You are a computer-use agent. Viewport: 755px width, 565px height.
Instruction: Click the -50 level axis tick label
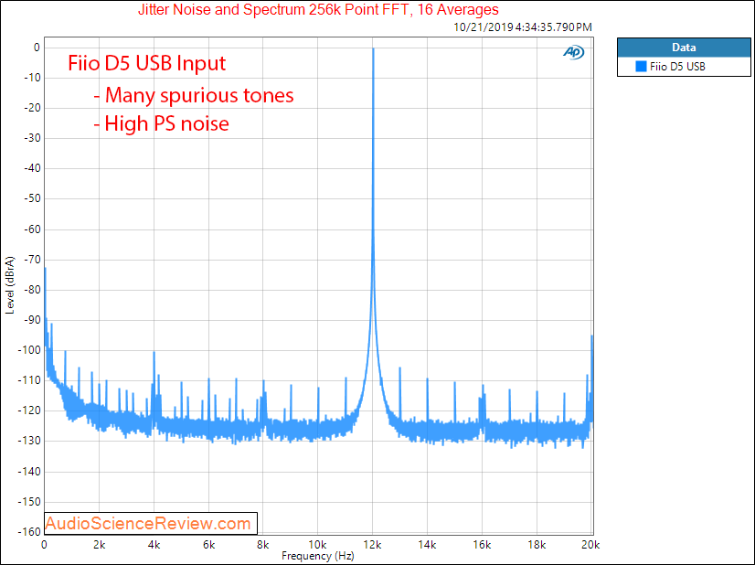click(x=31, y=198)
